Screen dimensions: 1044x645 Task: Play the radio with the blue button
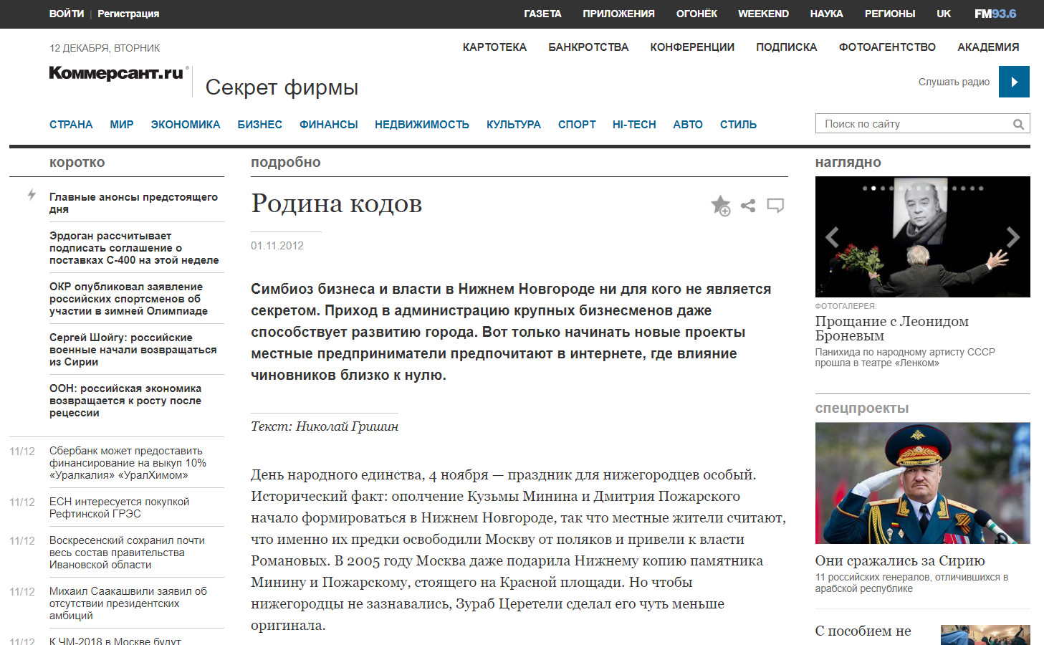coord(1014,82)
